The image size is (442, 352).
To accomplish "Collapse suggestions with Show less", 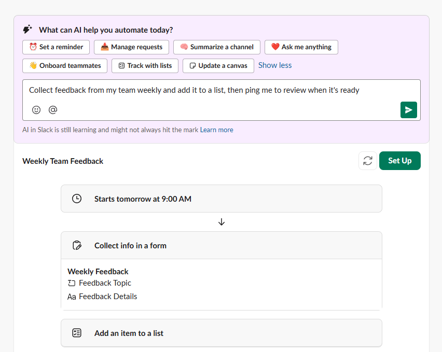I will 275,65.
